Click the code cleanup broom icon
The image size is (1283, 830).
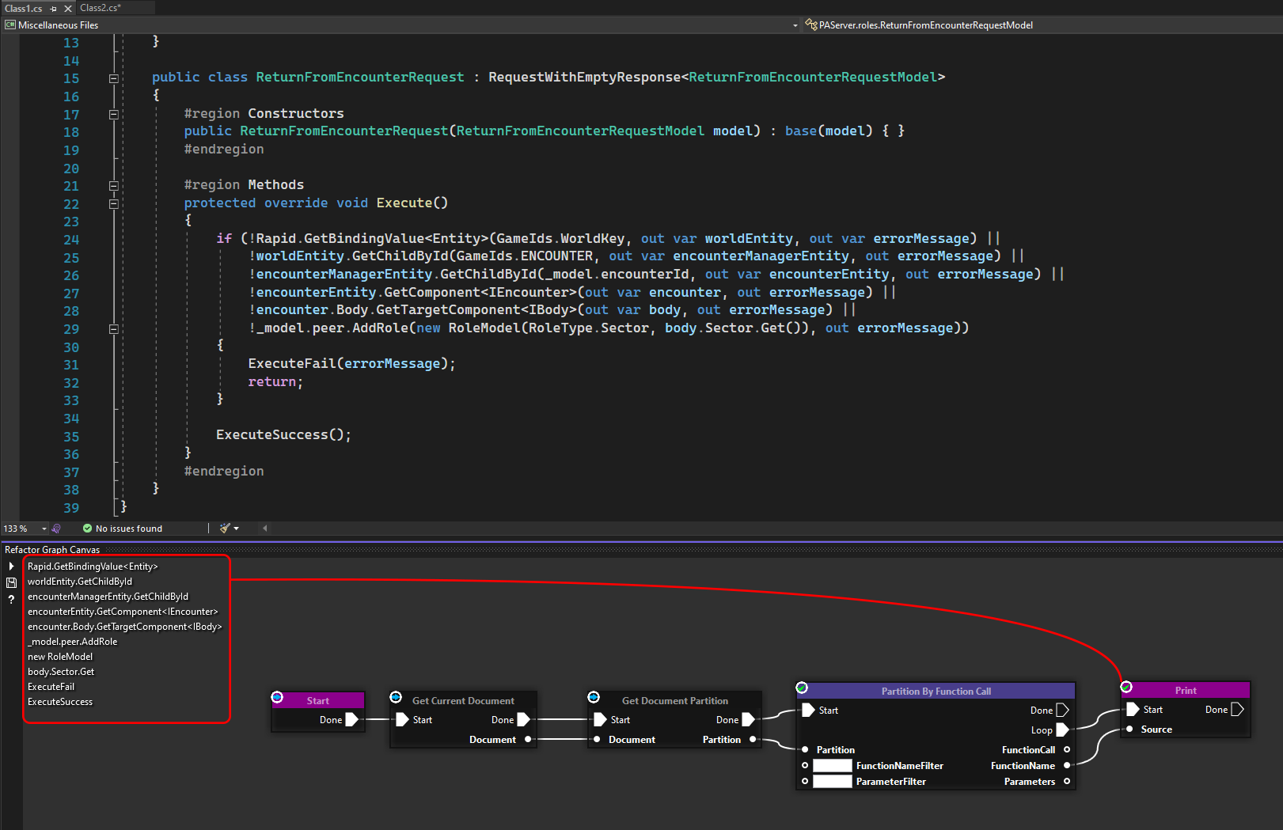pos(225,529)
